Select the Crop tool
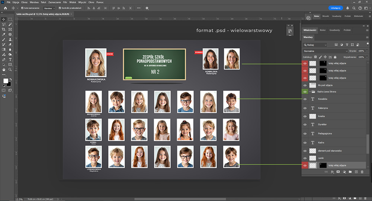Viewport: 372px width, 201px height. (4, 29)
